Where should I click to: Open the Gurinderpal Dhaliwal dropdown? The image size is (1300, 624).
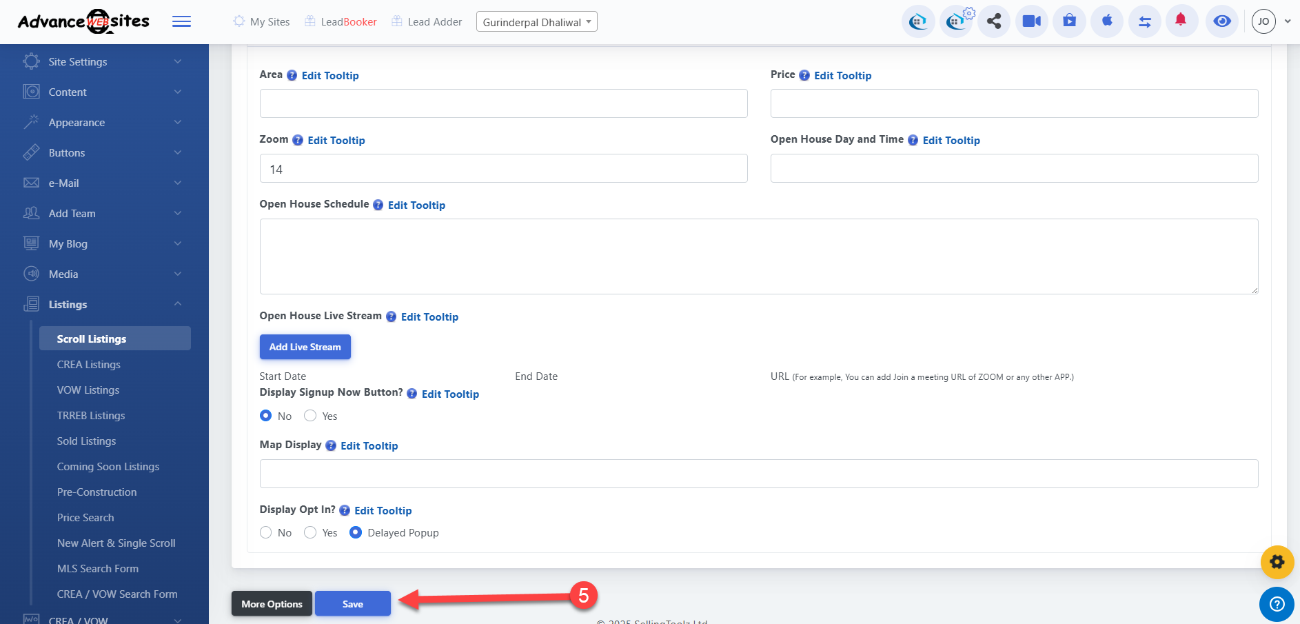tap(536, 22)
